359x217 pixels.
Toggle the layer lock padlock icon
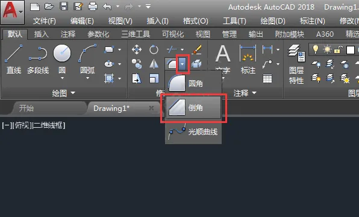point(338,49)
